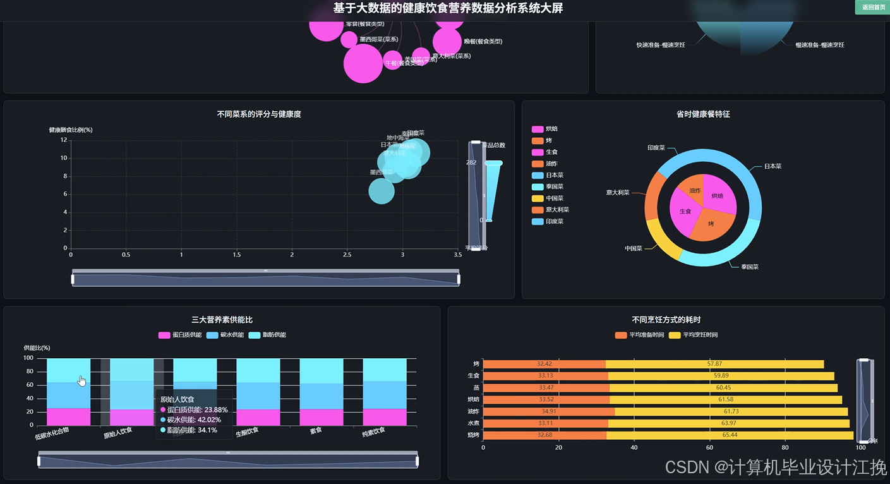
Task: Hide the 生食 series via legend
Action: click(545, 152)
